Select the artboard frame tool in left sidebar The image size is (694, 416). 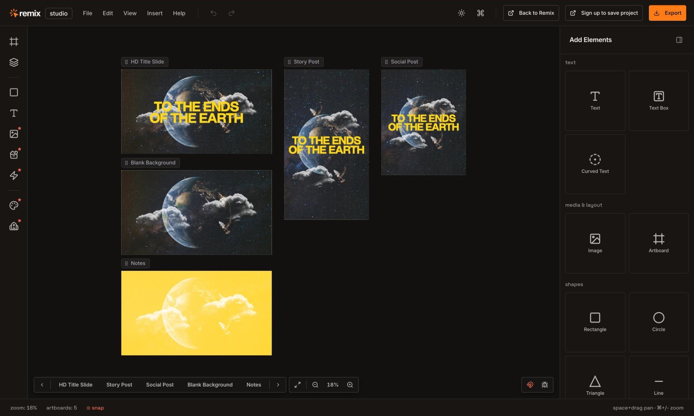tap(14, 42)
